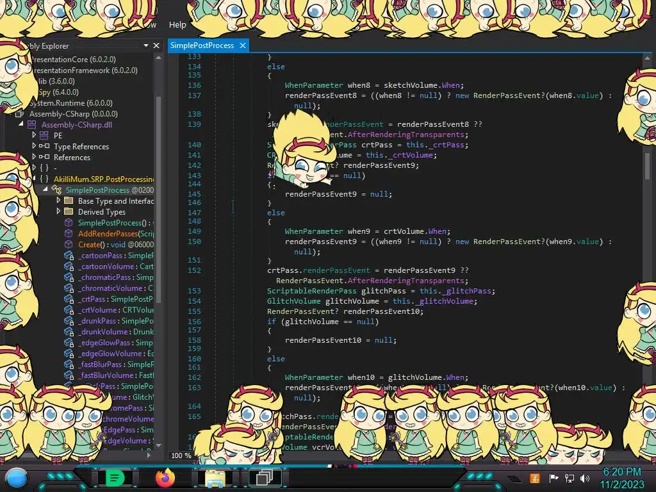Expand the PE node
This screenshot has height=492, width=656.
coord(34,135)
